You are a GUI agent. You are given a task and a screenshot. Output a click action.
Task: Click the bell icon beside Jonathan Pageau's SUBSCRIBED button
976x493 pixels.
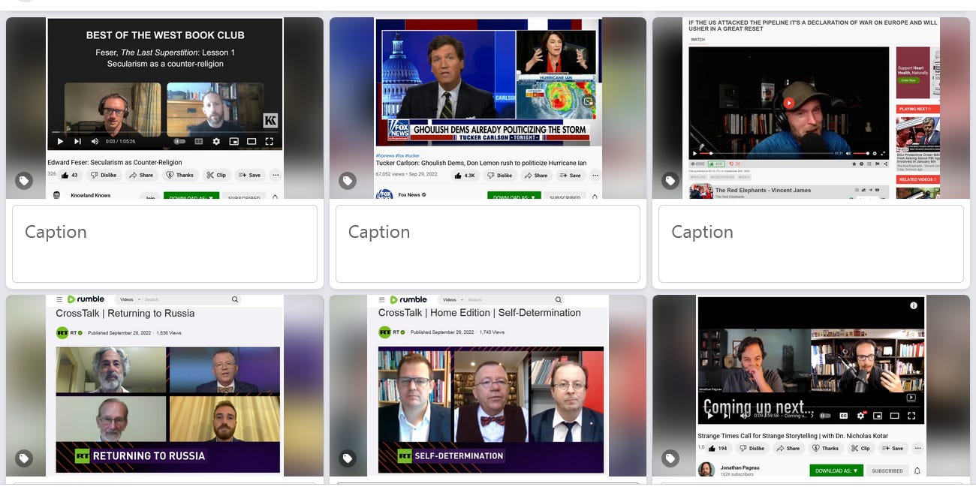tap(917, 470)
